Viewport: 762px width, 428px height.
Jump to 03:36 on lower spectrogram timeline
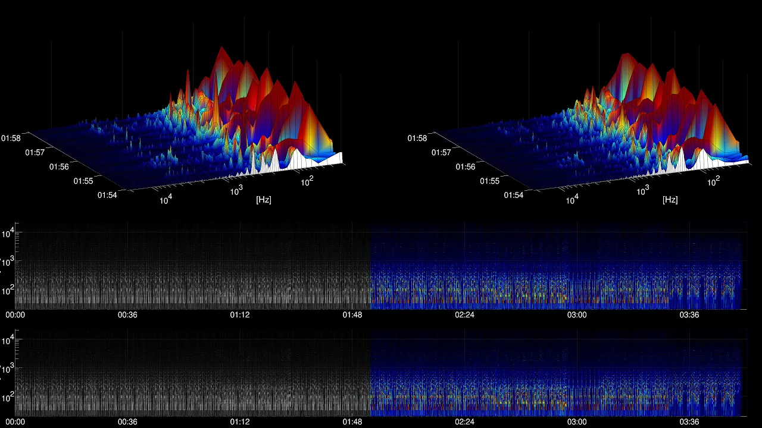click(689, 422)
